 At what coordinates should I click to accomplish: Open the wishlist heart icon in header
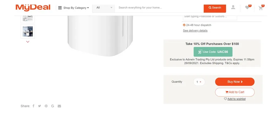coord(247,8)
